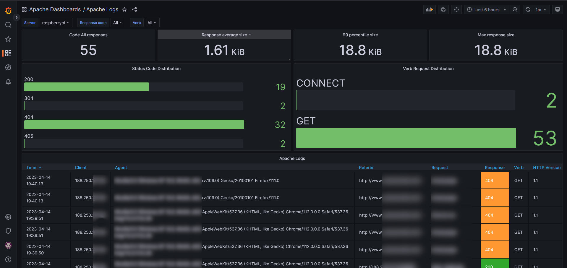This screenshot has width=567, height=268.
Task: Share dashboard via share icon
Action: (x=135, y=10)
